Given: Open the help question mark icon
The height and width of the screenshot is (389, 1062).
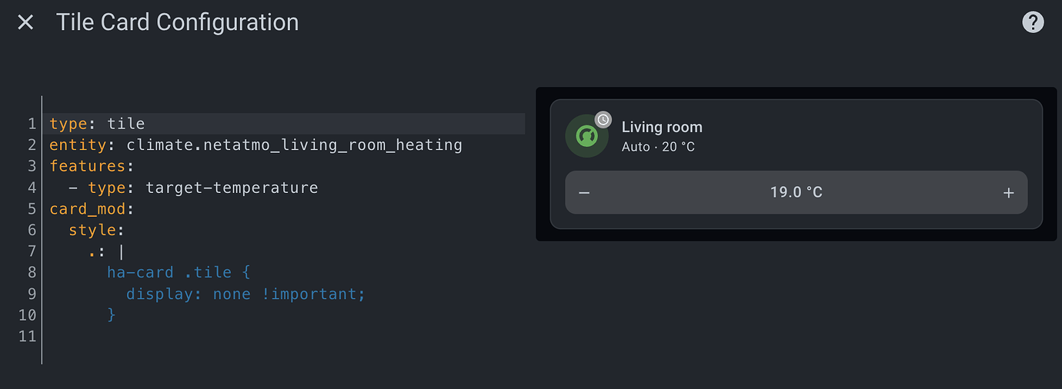Looking at the screenshot, I should [1032, 22].
